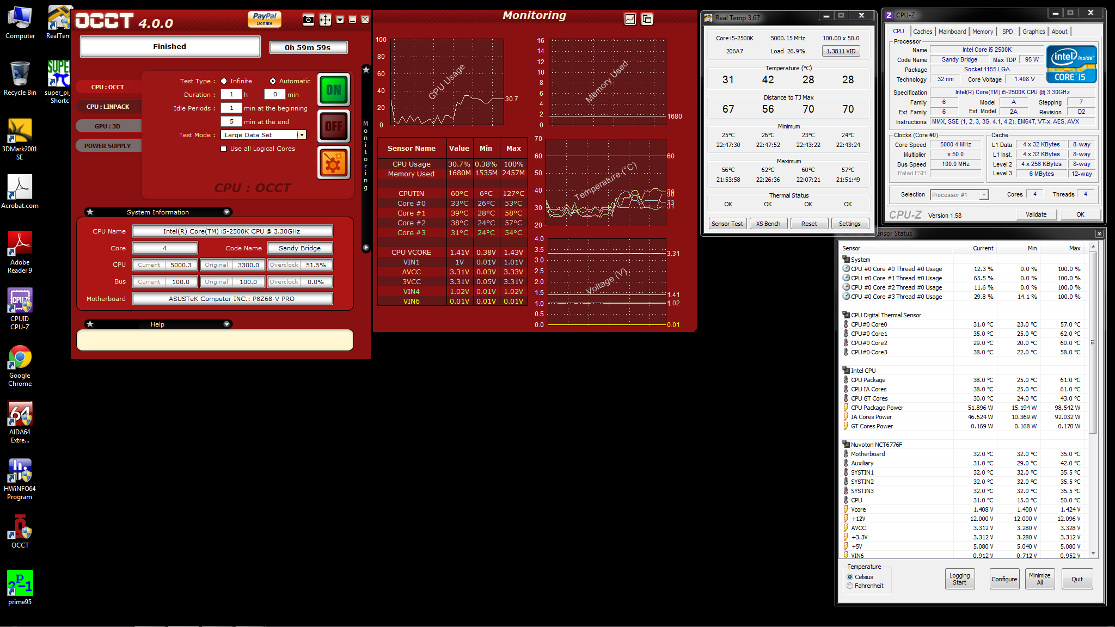Open Real Temp Settings button
Screen dimensions: 1115x627
coord(849,224)
